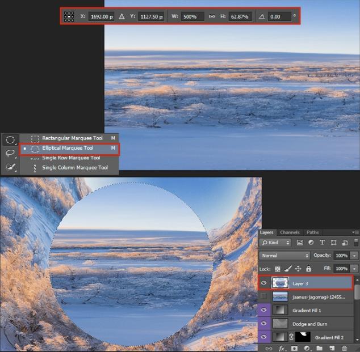The width and height of the screenshot is (360, 352).
Task: Open the Fill slider dropdown arrow
Action: point(354,269)
